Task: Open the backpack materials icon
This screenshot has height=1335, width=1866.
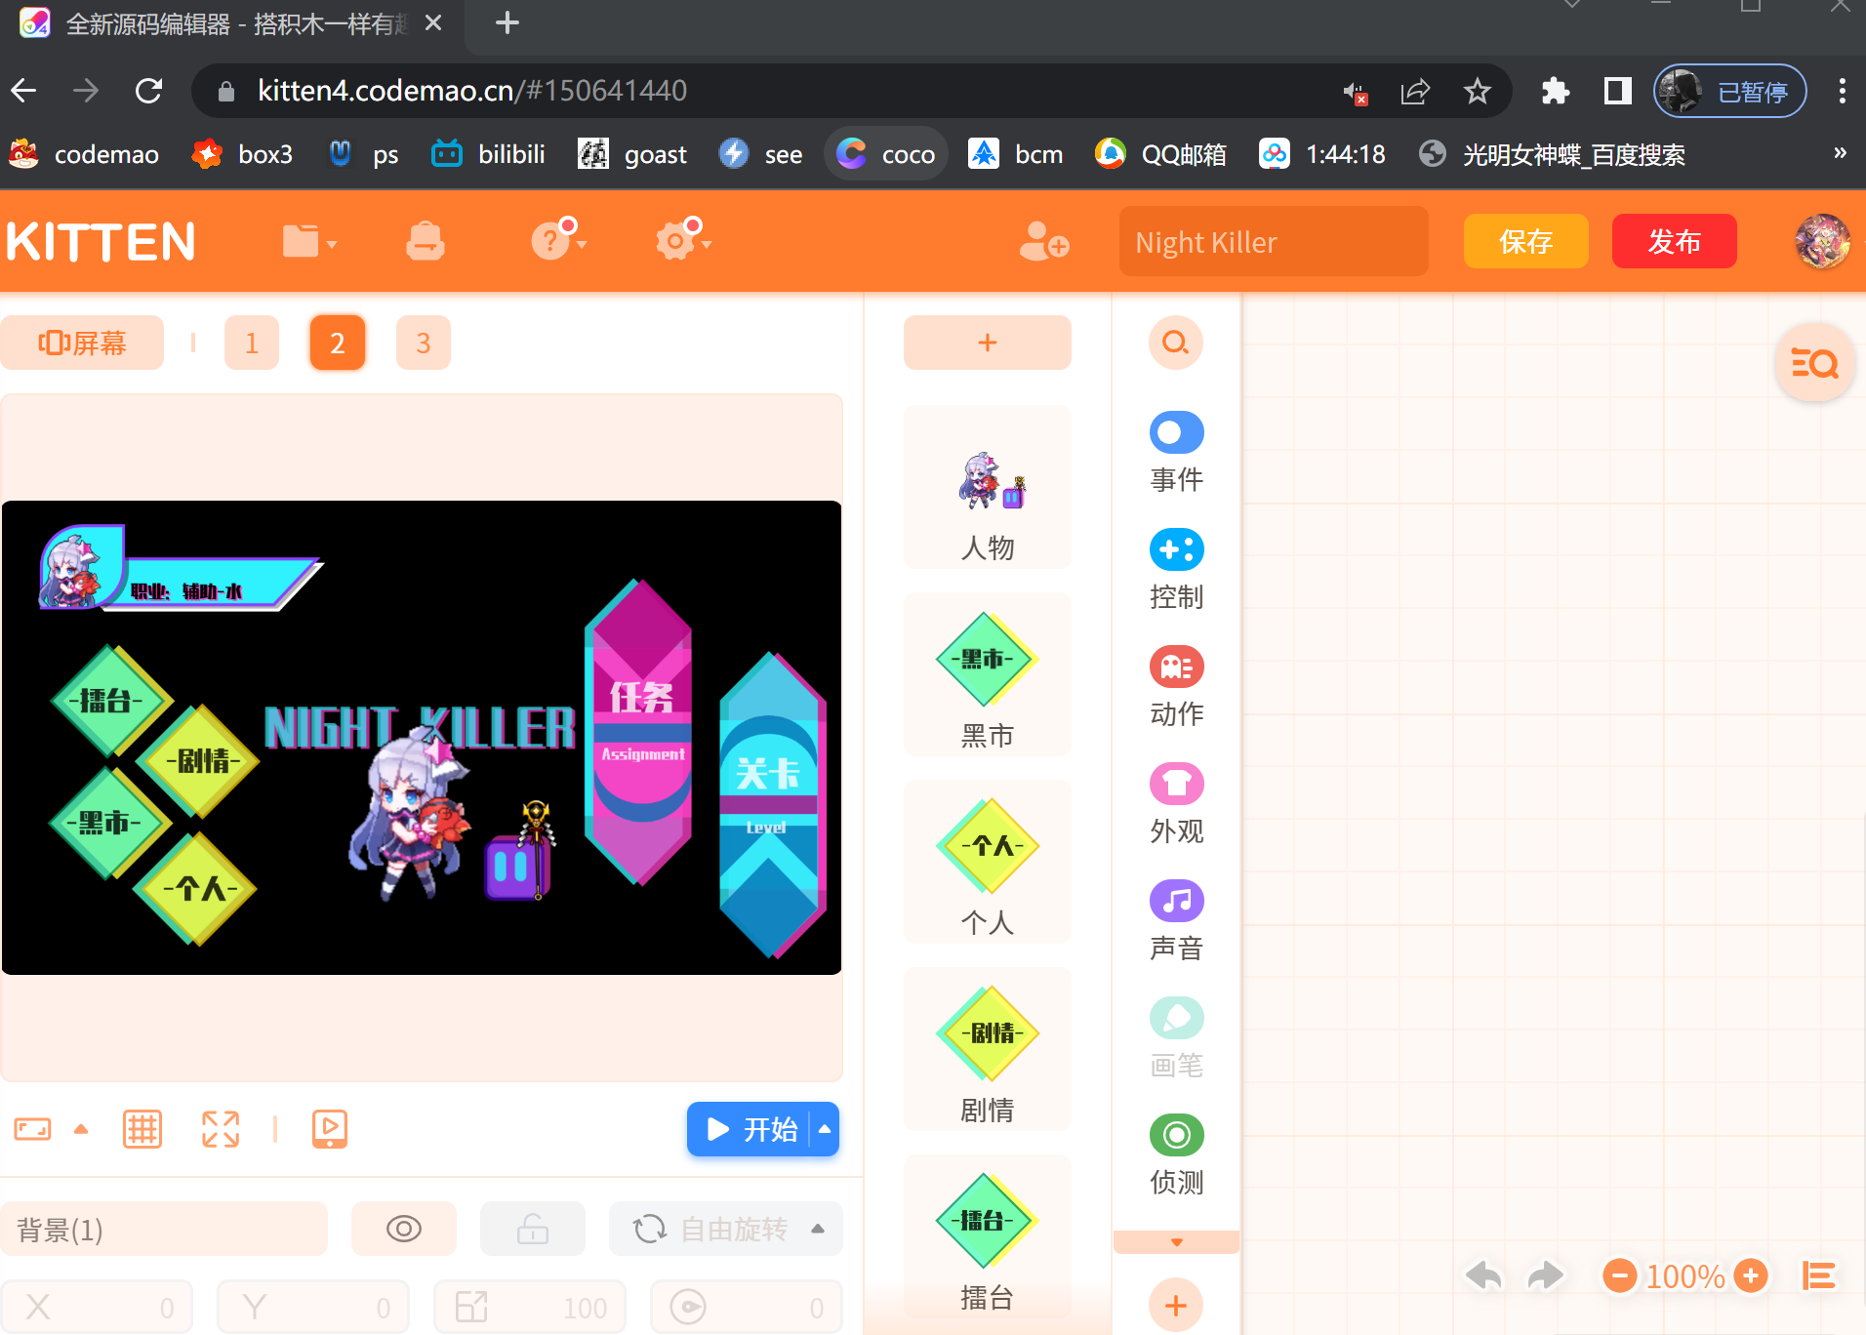Action: point(426,241)
